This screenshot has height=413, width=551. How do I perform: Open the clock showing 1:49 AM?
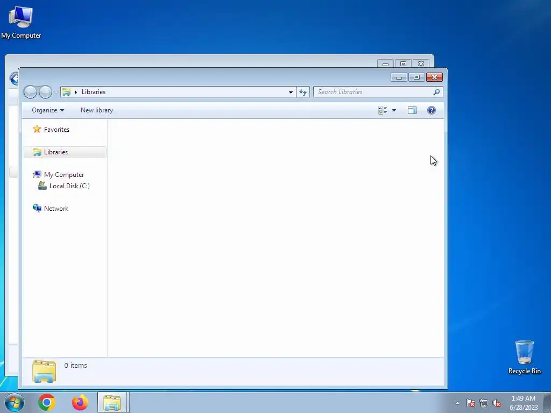tap(524, 403)
